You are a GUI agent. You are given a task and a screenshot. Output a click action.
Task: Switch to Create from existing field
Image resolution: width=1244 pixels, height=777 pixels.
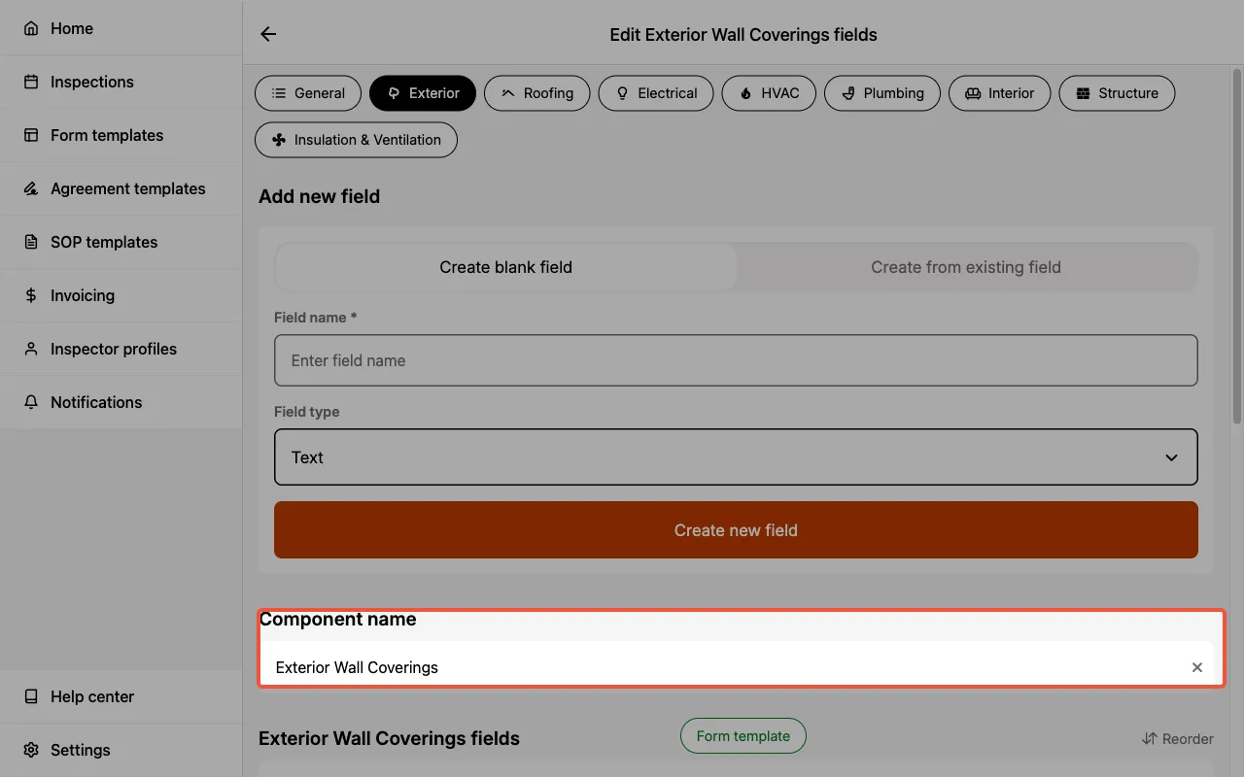coord(966,267)
